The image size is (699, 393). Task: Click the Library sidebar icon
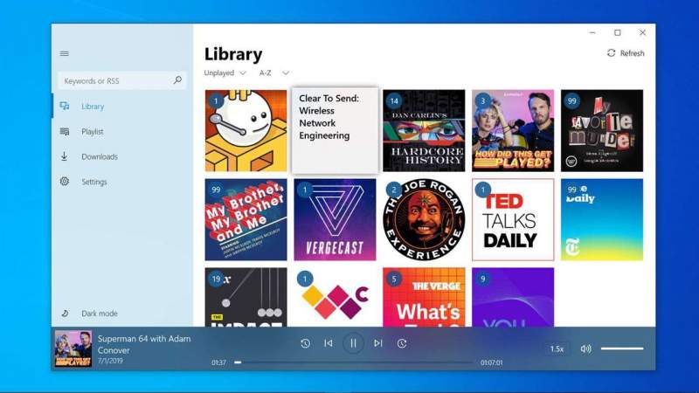(65, 106)
